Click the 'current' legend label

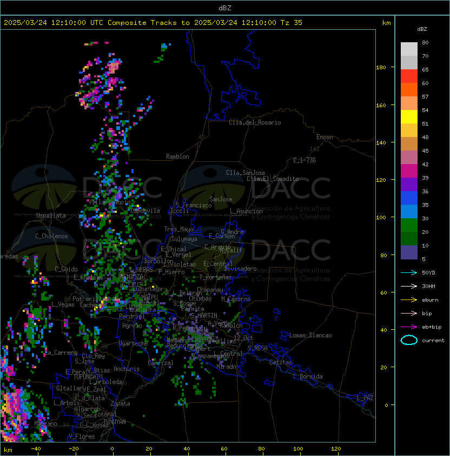pos(433,341)
